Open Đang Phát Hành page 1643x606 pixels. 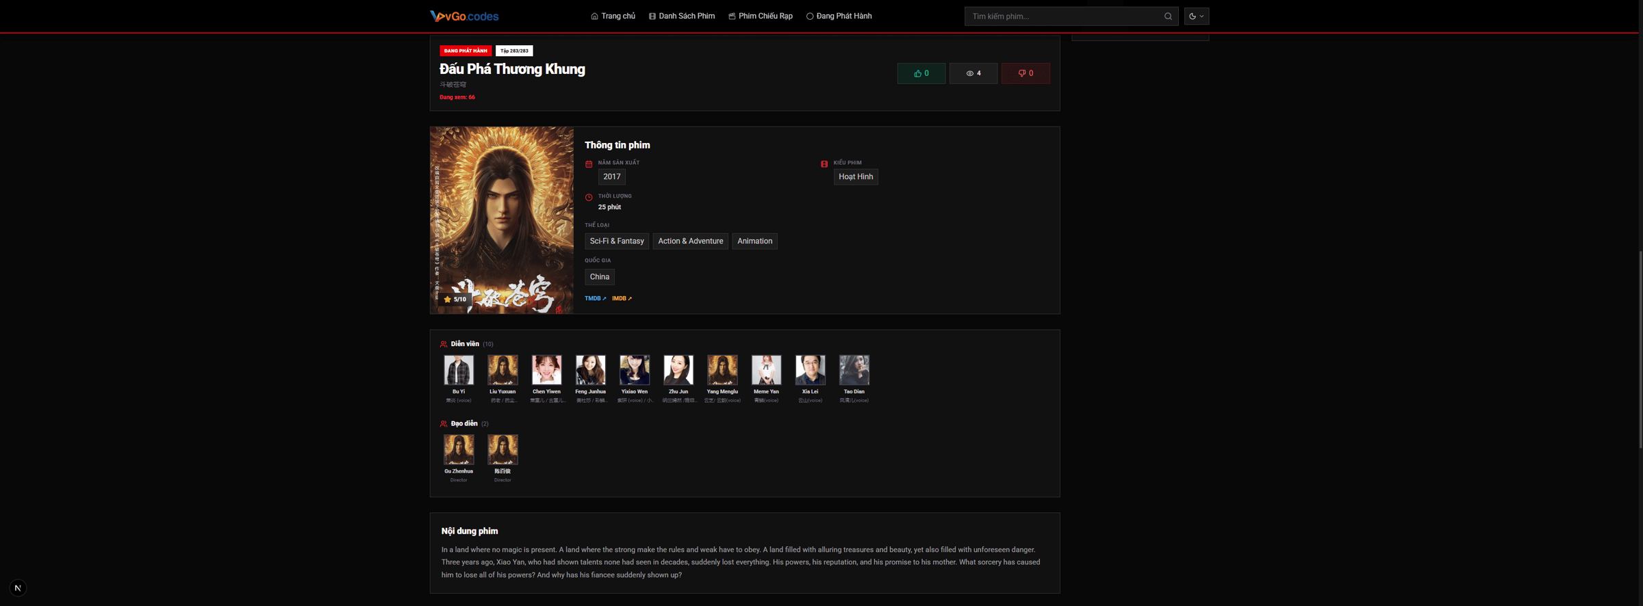[x=839, y=16]
